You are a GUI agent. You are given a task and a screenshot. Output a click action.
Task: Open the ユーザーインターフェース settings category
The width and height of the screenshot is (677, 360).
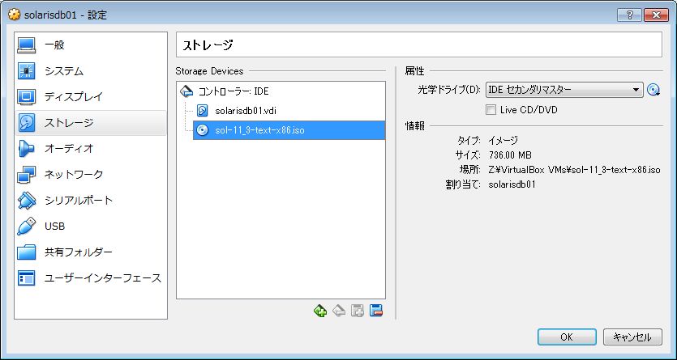pyautogui.click(x=91, y=277)
